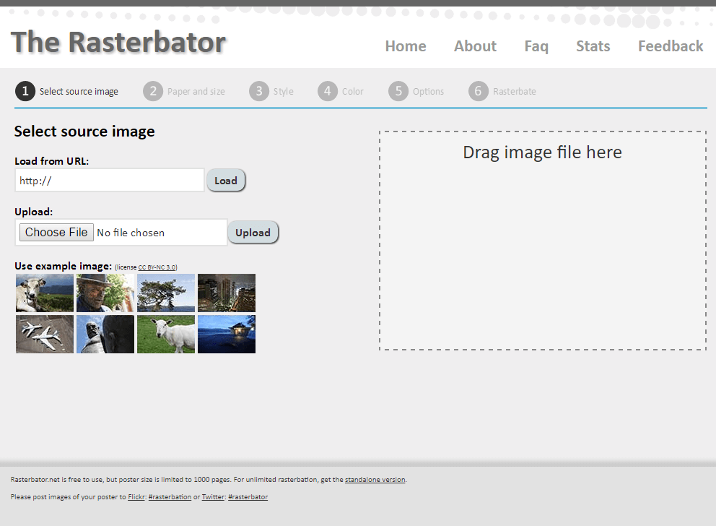Select the lit house at dusk example image
The width and height of the screenshot is (716, 526).
pyautogui.click(x=227, y=334)
